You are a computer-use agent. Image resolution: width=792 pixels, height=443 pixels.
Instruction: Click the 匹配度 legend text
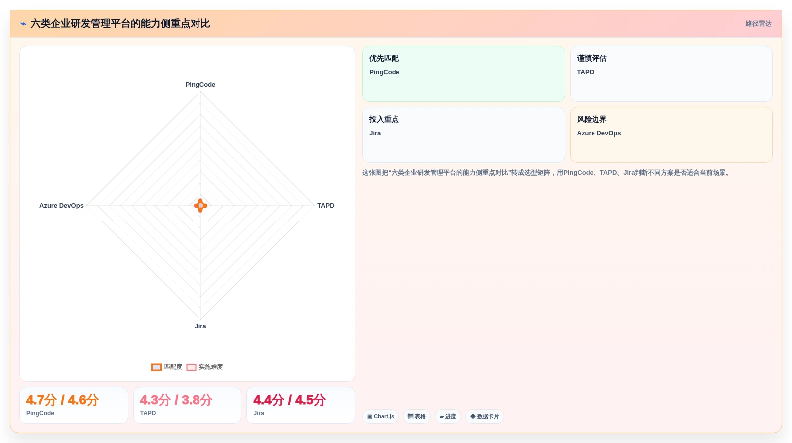pos(173,367)
